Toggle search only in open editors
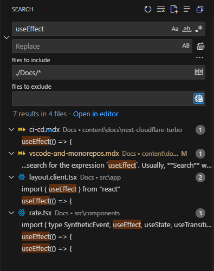 [199, 72]
